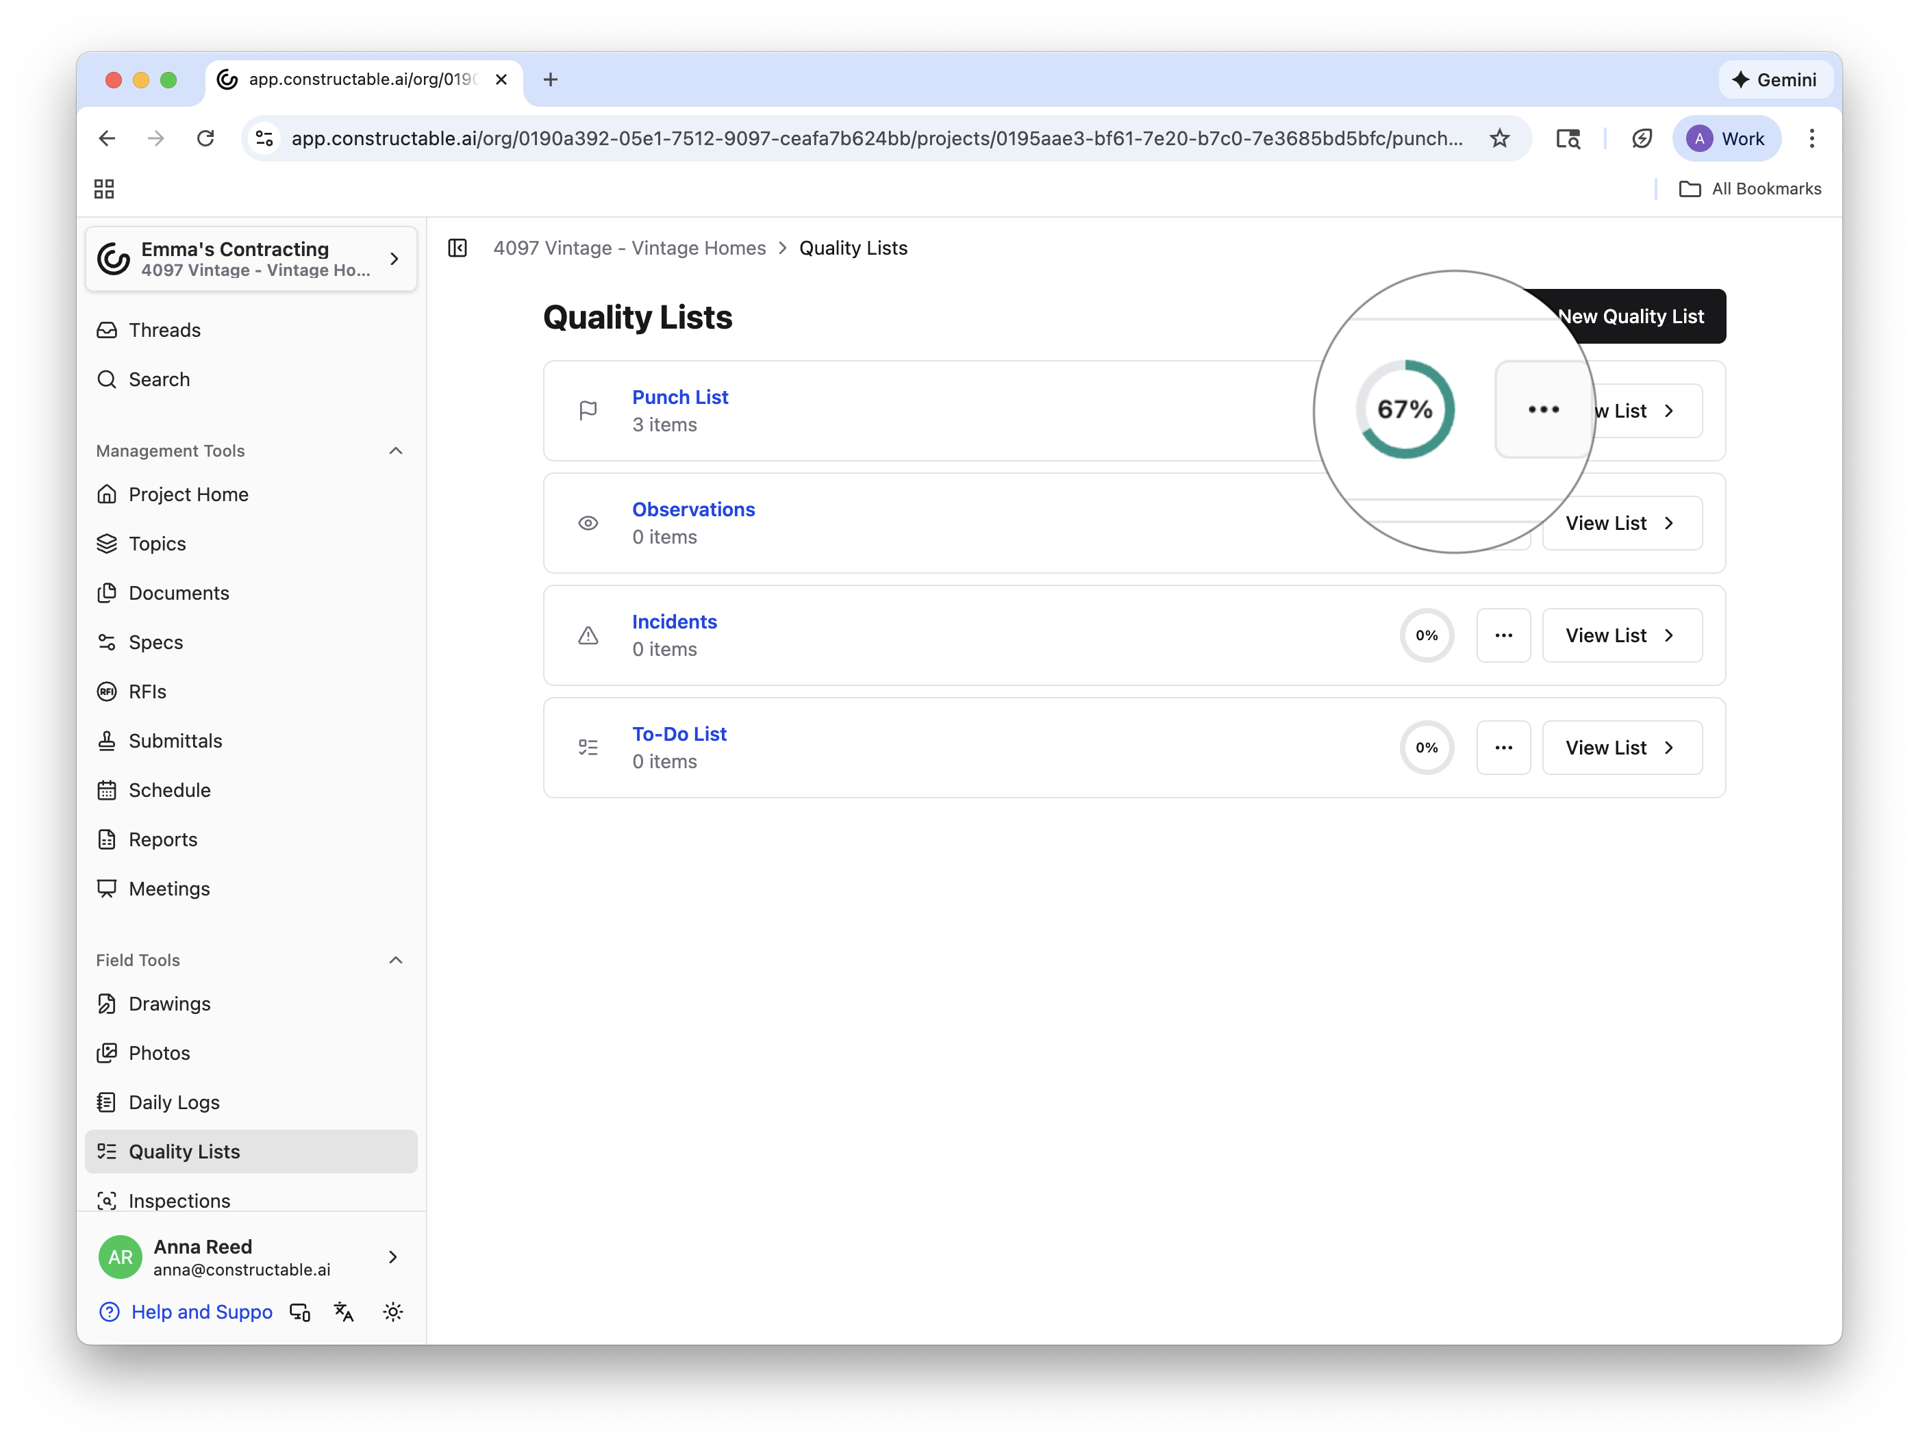Collapse the Field Tools section

click(x=396, y=961)
